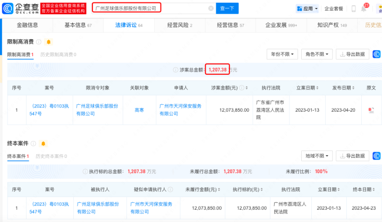Select 限制高消费 1 sub-tab

click(x=20, y=55)
